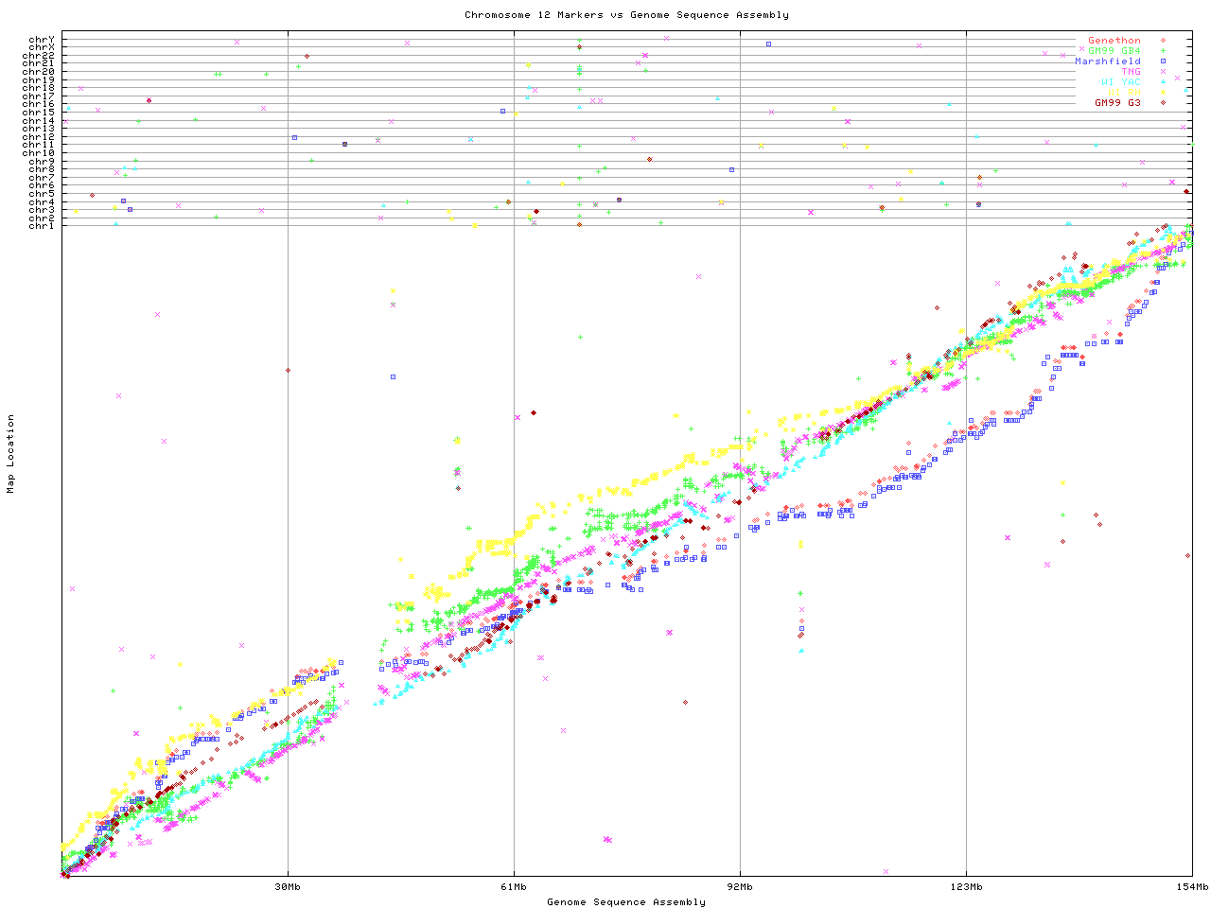
Task: Select the Marshfield legend label
Action: point(1107,61)
